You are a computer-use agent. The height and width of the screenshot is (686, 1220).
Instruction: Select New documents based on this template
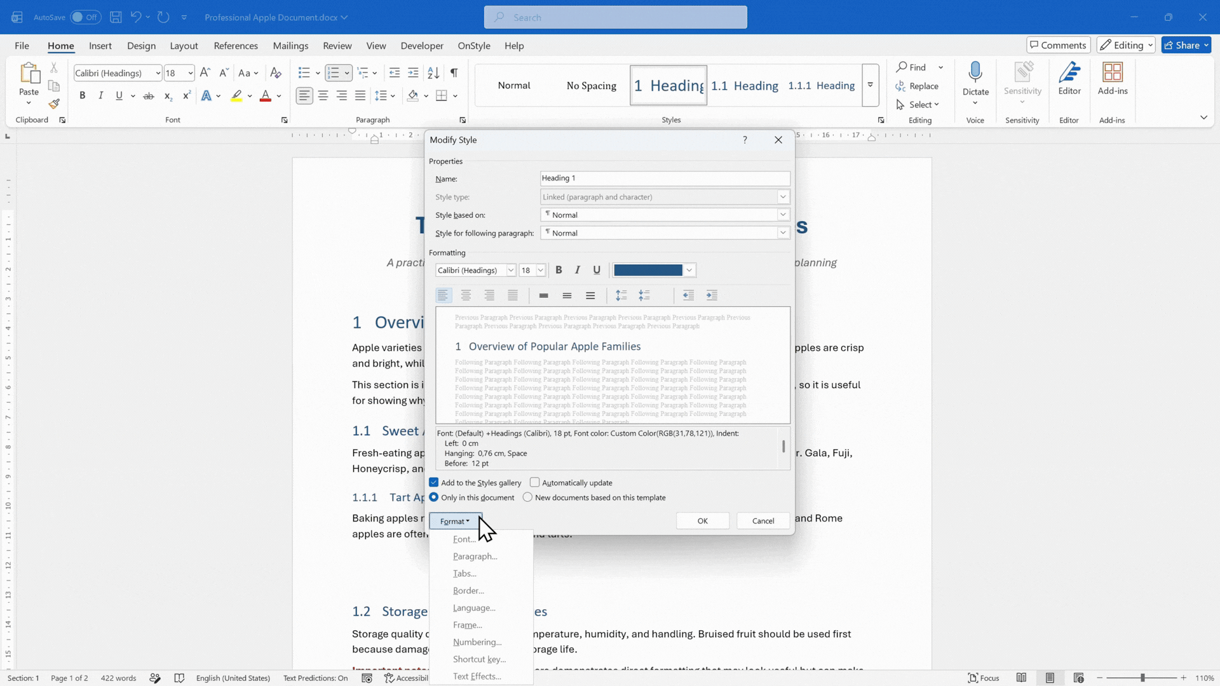click(527, 497)
